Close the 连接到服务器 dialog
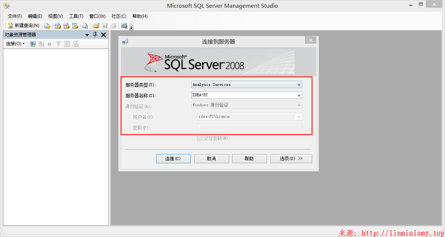 pyautogui.click(x=310, y=40)
